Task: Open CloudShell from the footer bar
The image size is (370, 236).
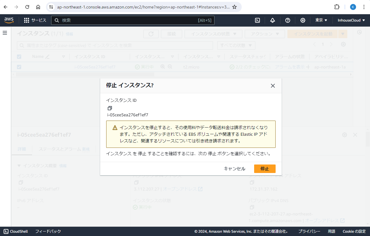Action: click(x=16, y=231)
